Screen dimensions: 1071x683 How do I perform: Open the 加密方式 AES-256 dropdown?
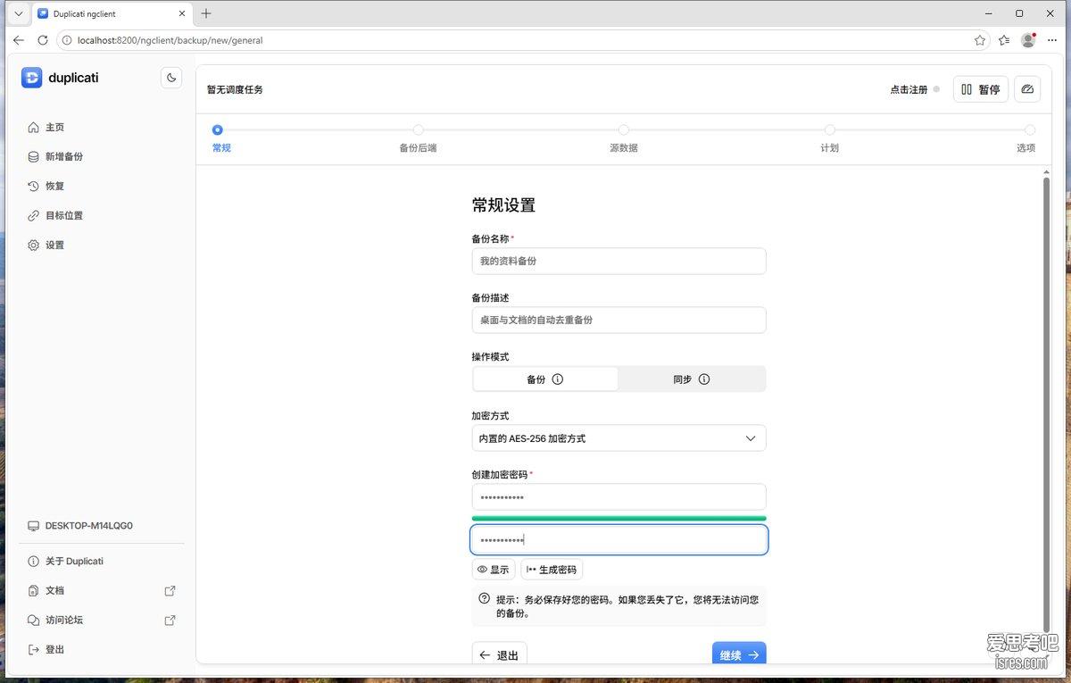click(x=619, y=438)
